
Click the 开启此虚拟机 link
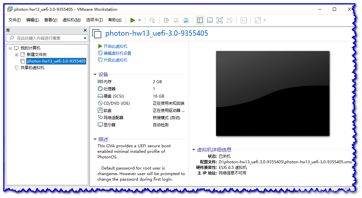(x=115, y=46)
